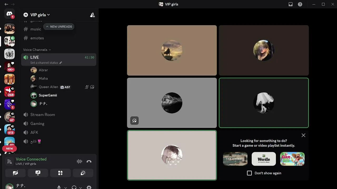This screenshot has height=189, width=337.
Task: Open the soundboard button
Action: [x=83, y=173]
